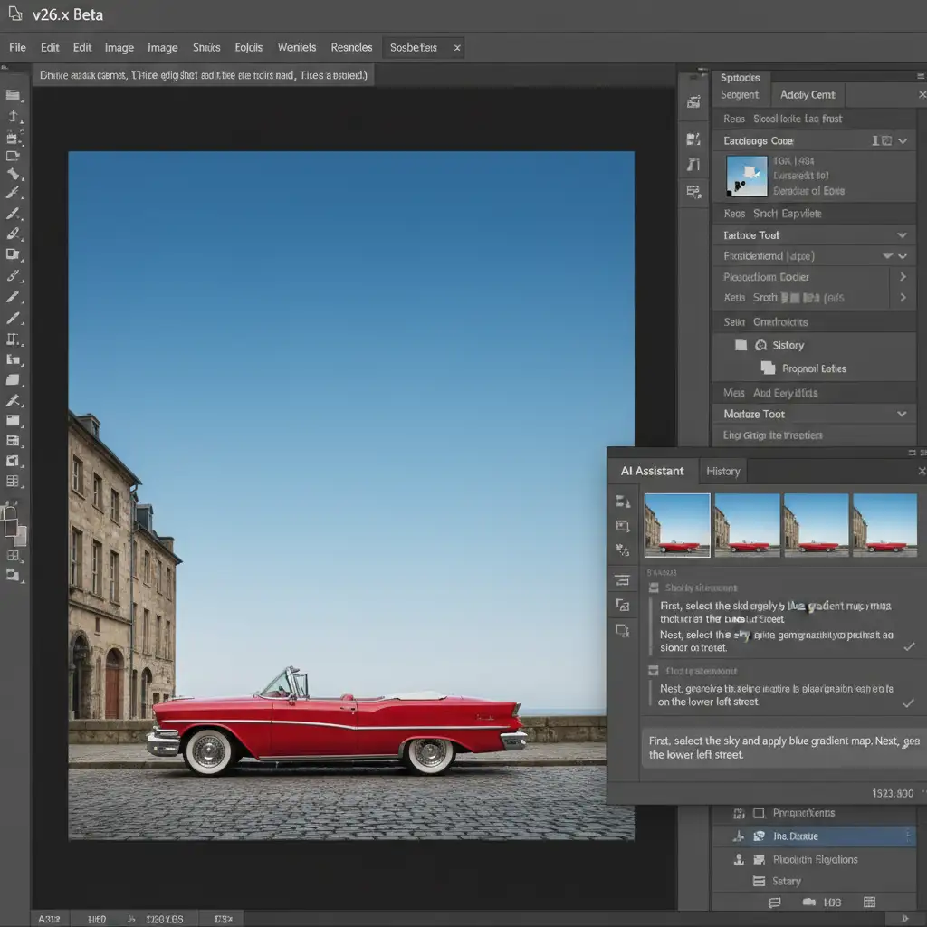Click the lowest icon in AI Assistant side strip
The height and width of the screenshot is (927, 927).
622,630
